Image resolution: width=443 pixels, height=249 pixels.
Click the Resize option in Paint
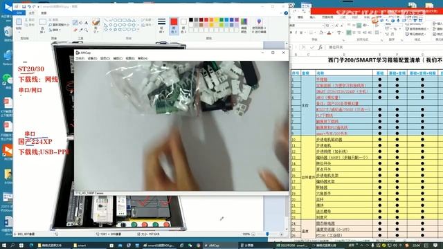[x=59, y=25]
